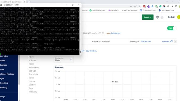Open the red extension icon in Chrome toolbar

(145, 6)
